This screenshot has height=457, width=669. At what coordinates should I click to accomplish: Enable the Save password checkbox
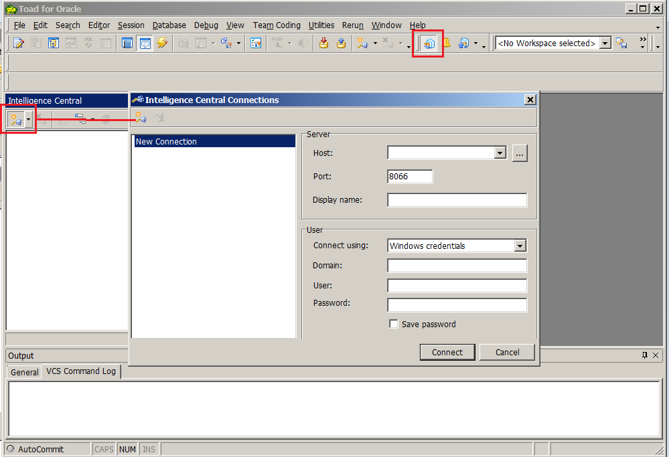tap(394, 325)
